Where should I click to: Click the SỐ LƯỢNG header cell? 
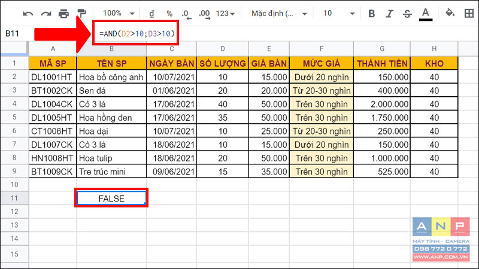click(x=223, y=63)
